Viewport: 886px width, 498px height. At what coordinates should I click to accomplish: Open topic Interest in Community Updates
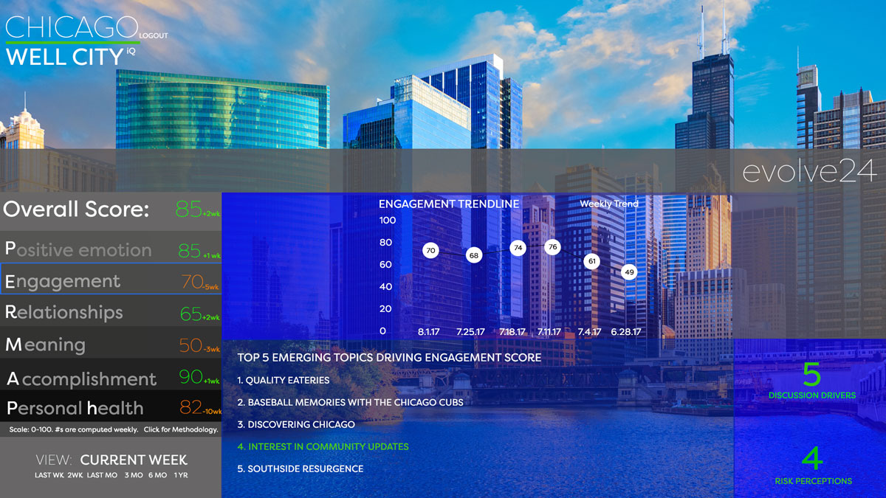point(323,446)
